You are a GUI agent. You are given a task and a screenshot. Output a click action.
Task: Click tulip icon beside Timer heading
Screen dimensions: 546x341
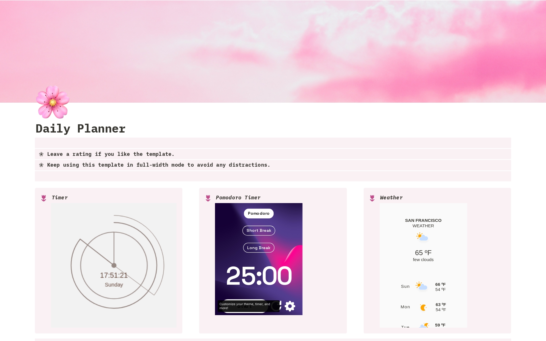pyautogui.click(x=44, y=198)
